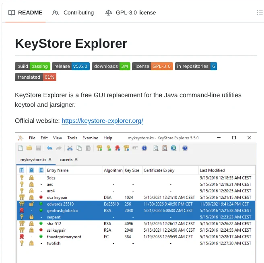
Task: Select the aes entry row
Action: point(136,184)
